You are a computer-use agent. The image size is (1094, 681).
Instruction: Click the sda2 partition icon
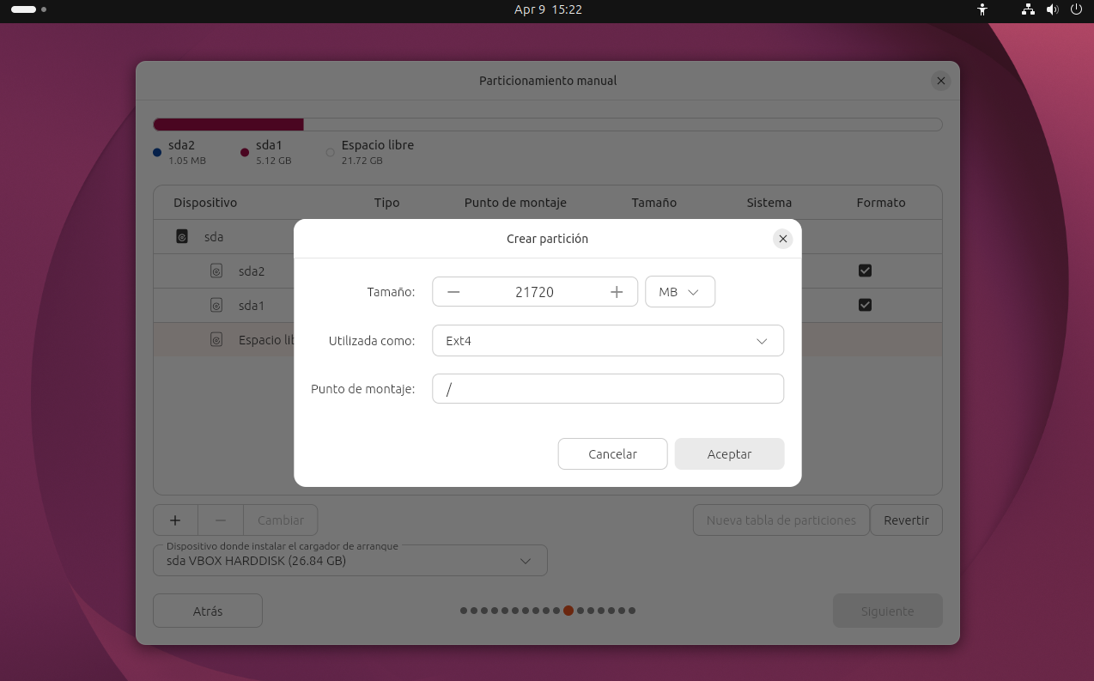tap(216, 271)
